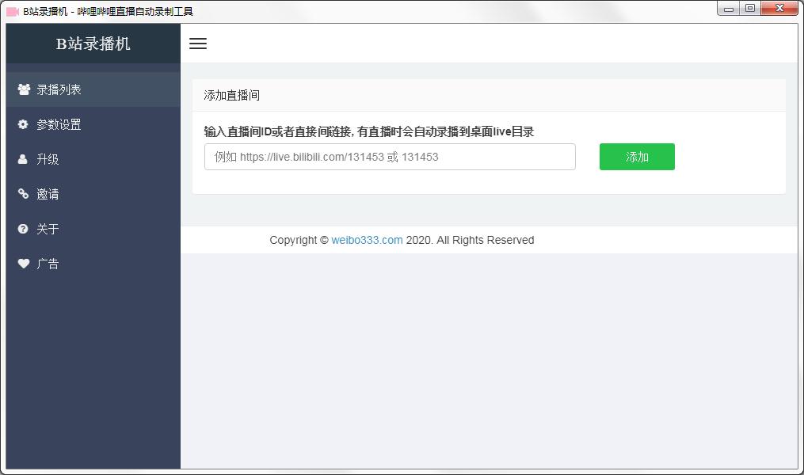Select 邀请 in the sidebar
This screenshot has width=804, height=475.
pos(93,194)
